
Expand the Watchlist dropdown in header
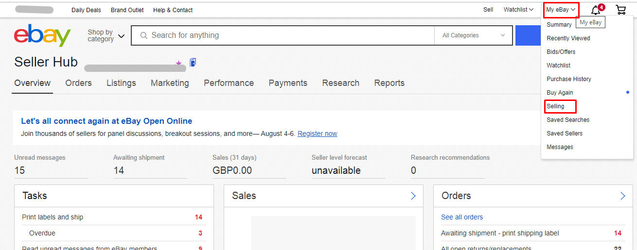tap(518, 10)
